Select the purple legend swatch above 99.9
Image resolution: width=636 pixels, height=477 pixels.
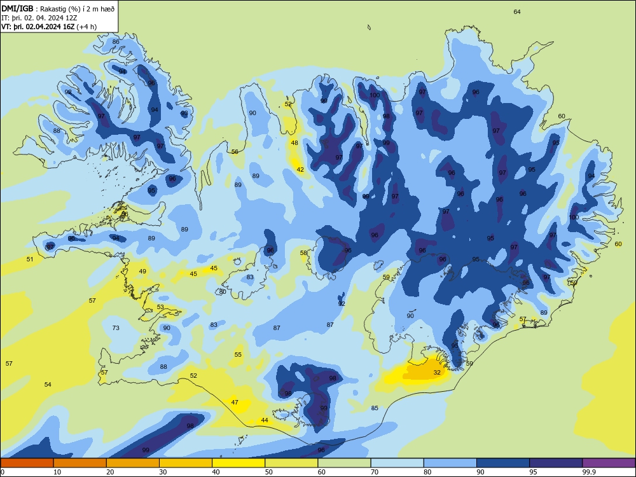[x=609, y=463]
